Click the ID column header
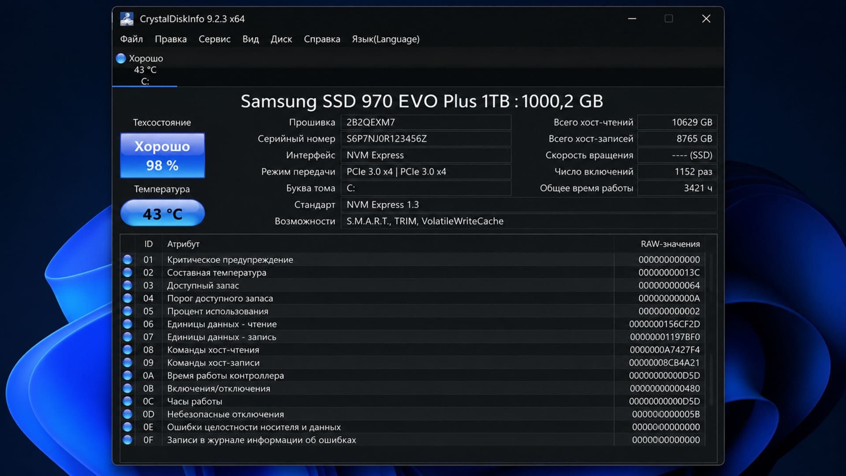This screenshot has height=476, width=846. (148, 244)
